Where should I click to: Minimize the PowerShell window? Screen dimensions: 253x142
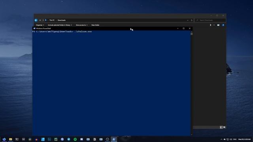177,28
